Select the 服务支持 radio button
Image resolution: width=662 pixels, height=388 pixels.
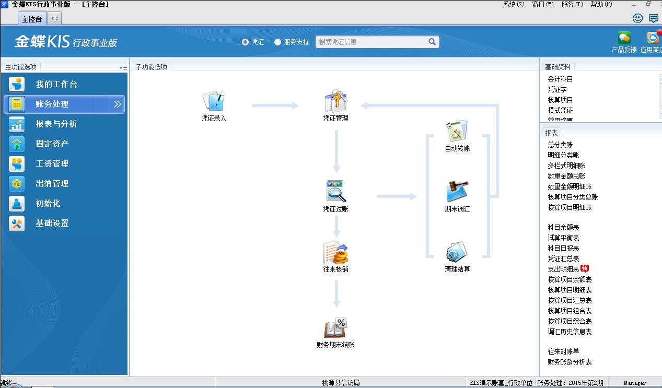point(277,42)
